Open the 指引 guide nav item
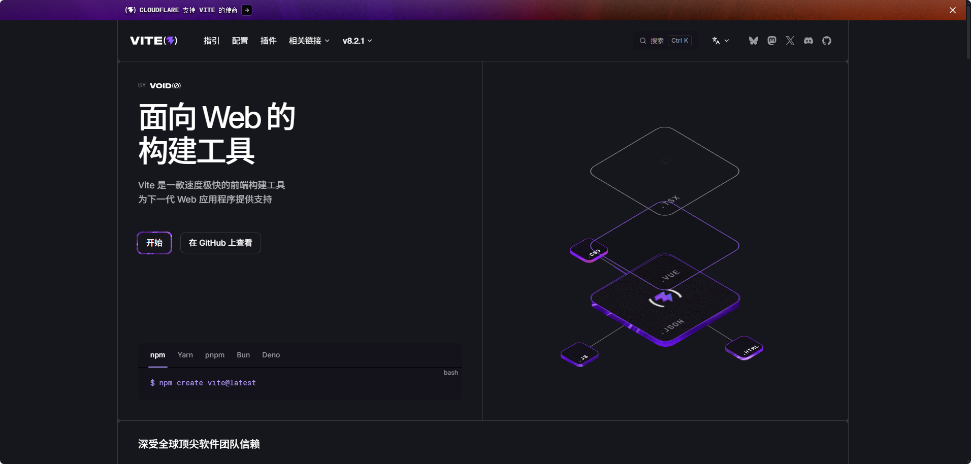The height and width of the screenshot is (464, 971). click(211, 41)
